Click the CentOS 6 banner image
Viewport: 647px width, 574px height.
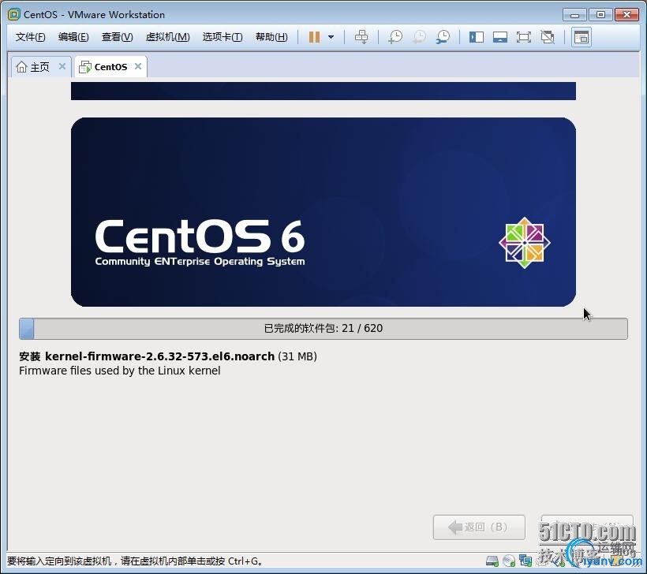323,212
